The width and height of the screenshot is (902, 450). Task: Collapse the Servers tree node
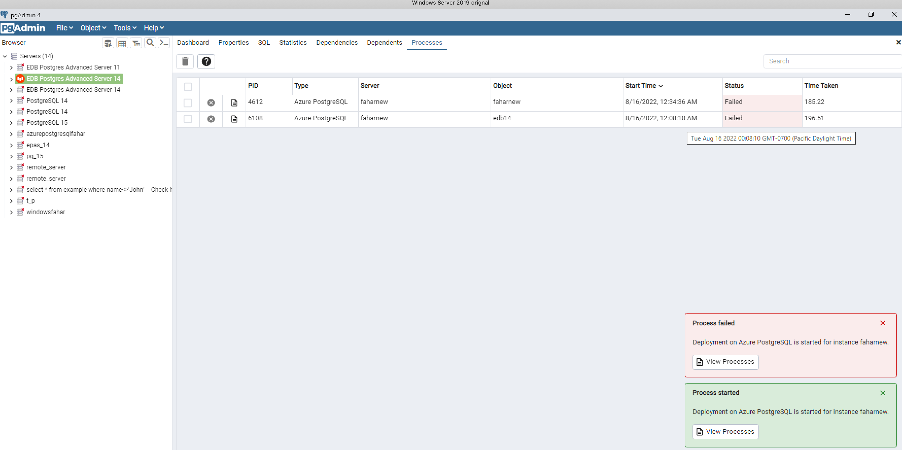coord(5,56)
